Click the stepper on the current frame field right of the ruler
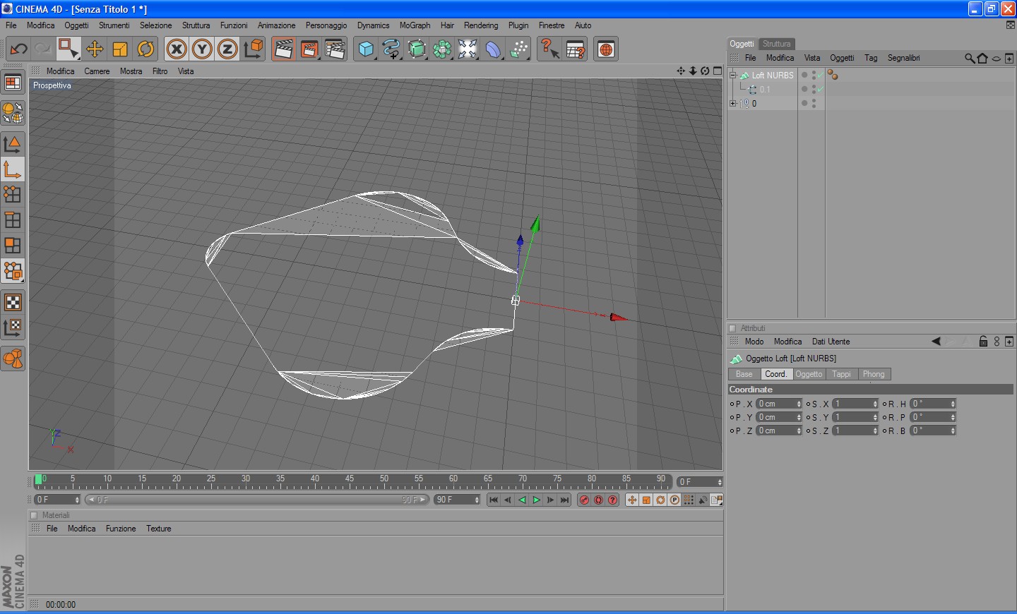Screen dimensions: 1017x614 pos(720,482)
